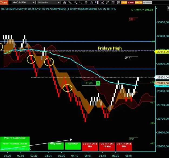This screenshot has width=169, height=158.
Task: Select the Chart tab
Action: [4, 2]
